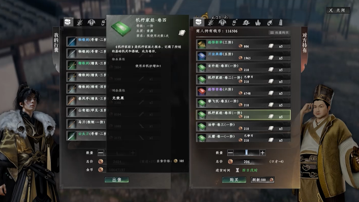Switch my bag to armor tab
359x202 pixels.
point(91,22)
